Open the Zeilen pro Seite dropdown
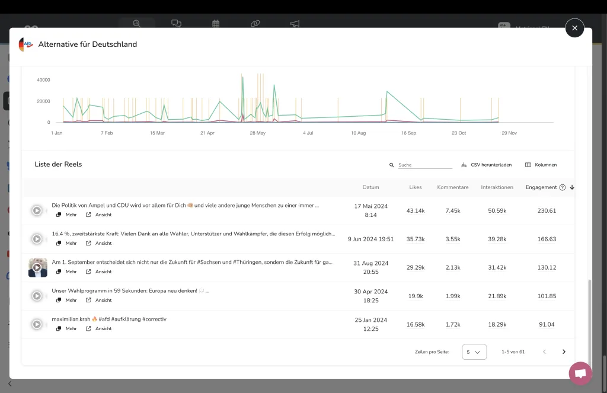The width and height of the screenshot is (607, 393). click(x=474, y=352)
